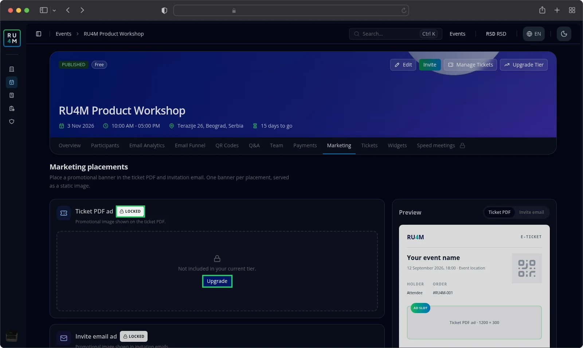The height and width of the screenshot is (348, 583).
Task: Click the Events link in top bar
Action: [457, 34]
